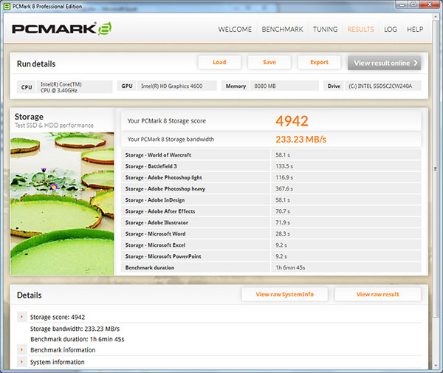Click View raw SystemInfo button

285,295
